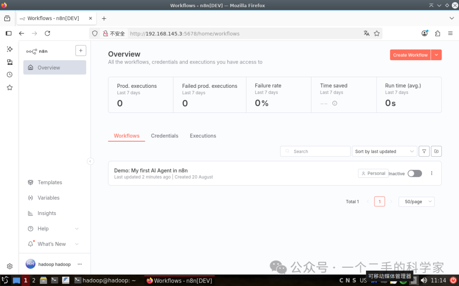Open a new browser tab
The image size is (459, 286).
coord(104,18)
